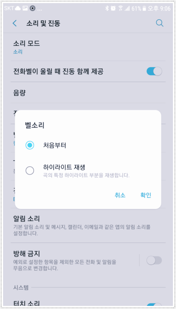Tap the 터치 소리 item
The height and width of the screenshot is (309, 176).
tap(26, 304)
